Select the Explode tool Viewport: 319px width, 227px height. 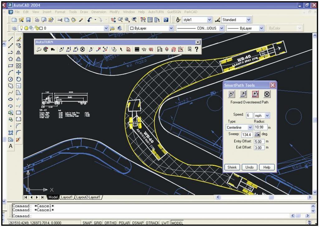[18, 139]
